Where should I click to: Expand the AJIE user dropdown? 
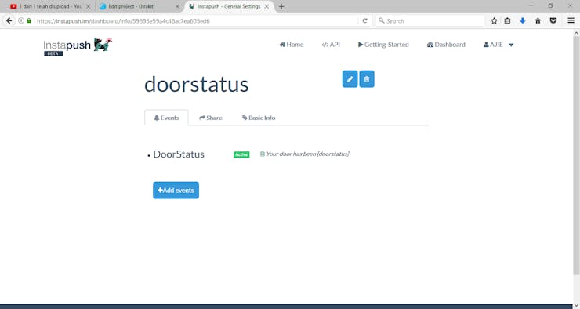coord(498,45)
